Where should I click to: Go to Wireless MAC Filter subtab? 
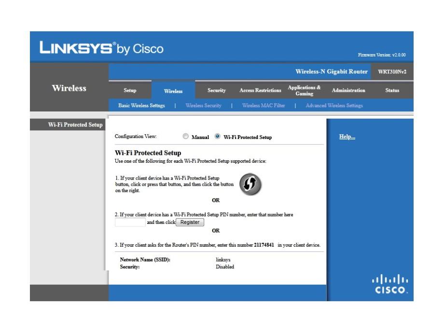[x=264, y=105]
